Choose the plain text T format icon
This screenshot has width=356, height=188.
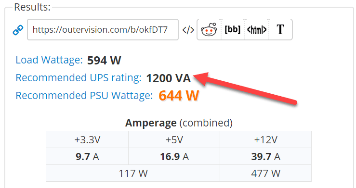(x=280, y=29)
